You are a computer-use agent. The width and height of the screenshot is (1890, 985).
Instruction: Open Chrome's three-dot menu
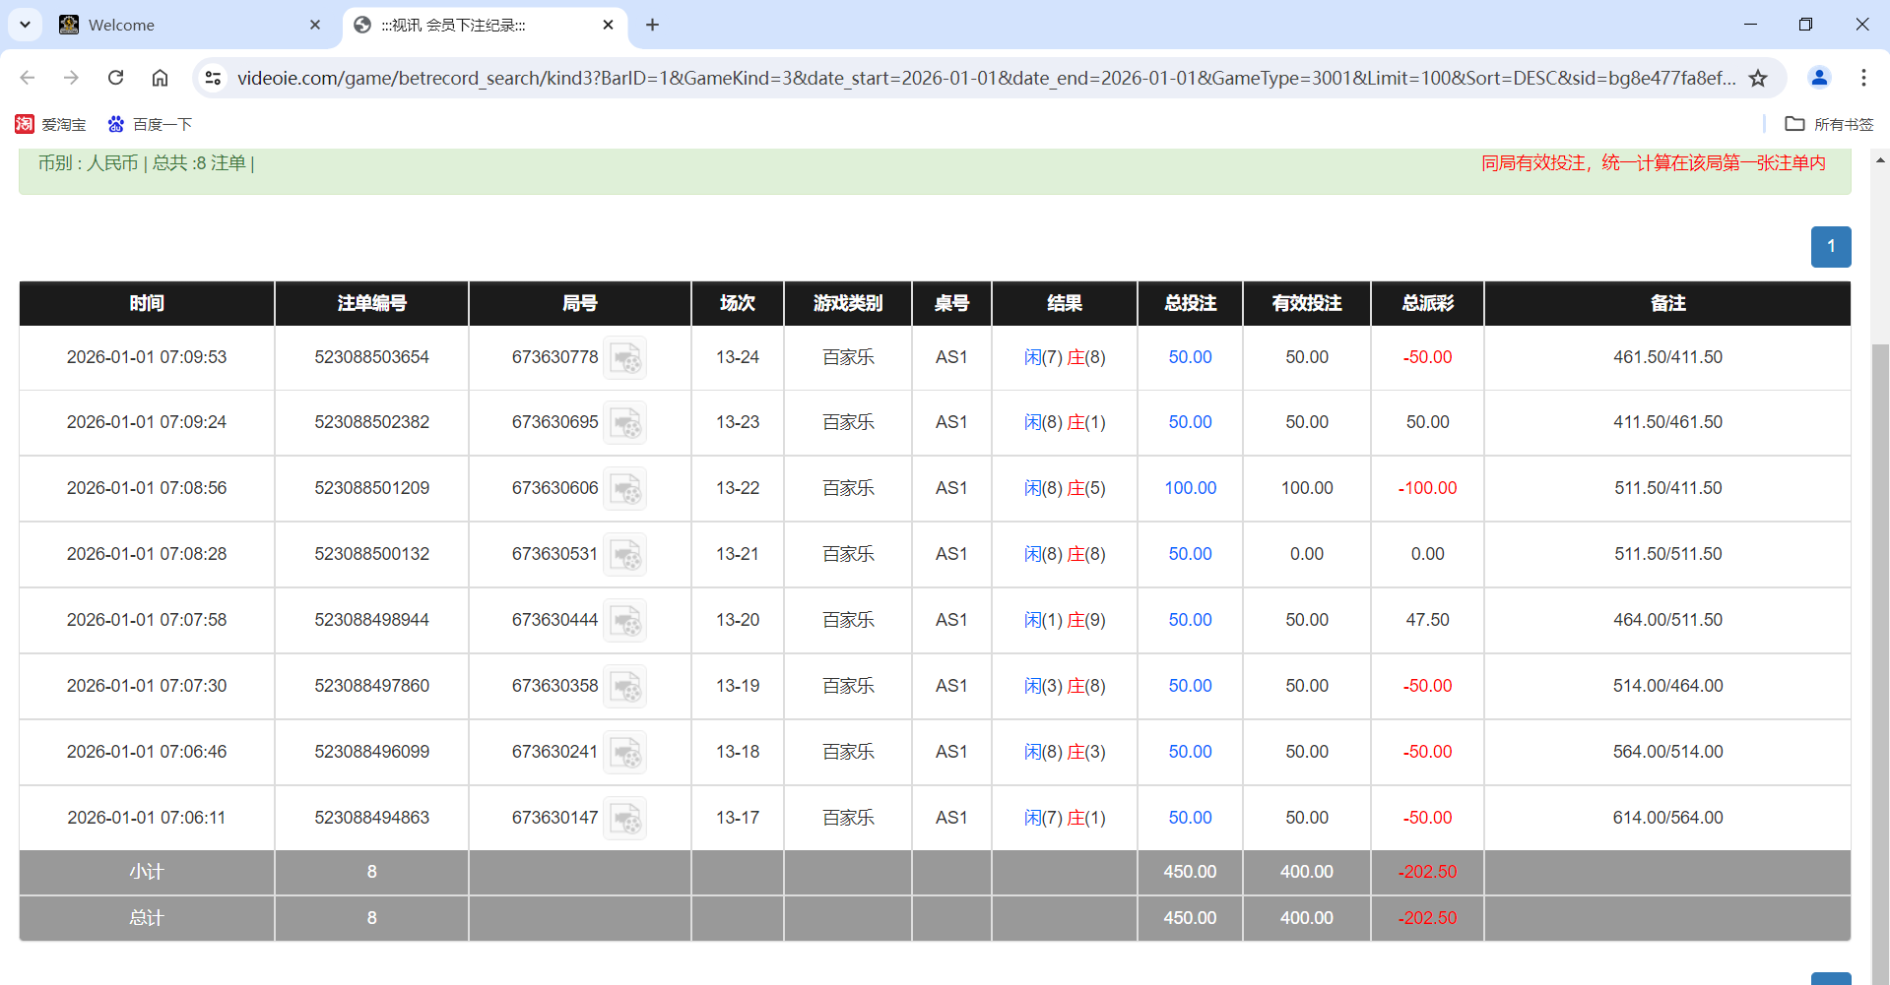pos(1863,78)
